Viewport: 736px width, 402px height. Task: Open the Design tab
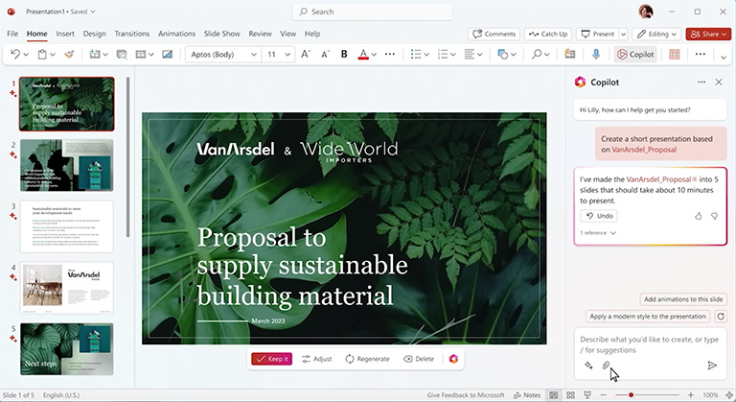[x=94, y=34]
